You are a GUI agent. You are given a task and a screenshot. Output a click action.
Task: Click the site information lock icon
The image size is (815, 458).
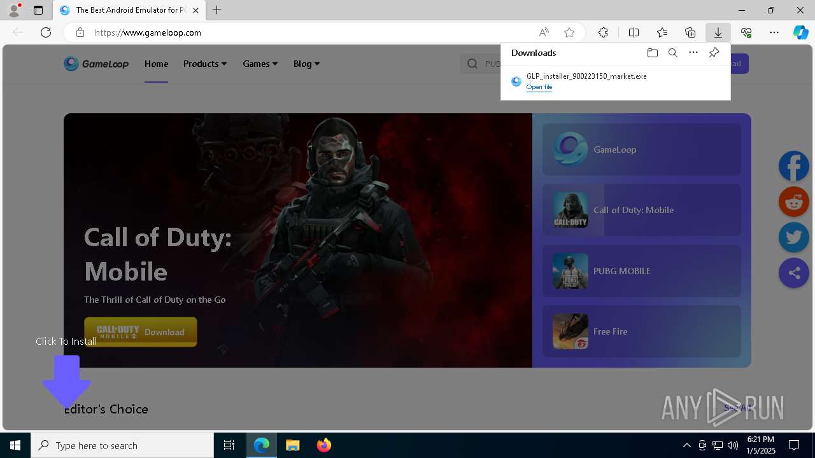80,32
